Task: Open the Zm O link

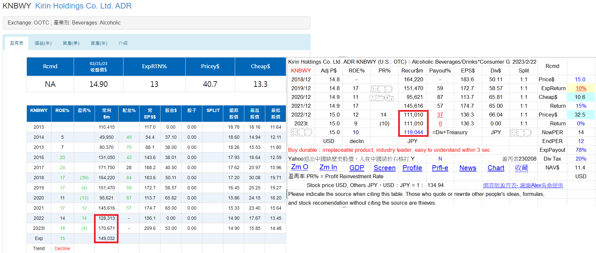Action: (300, 167)
